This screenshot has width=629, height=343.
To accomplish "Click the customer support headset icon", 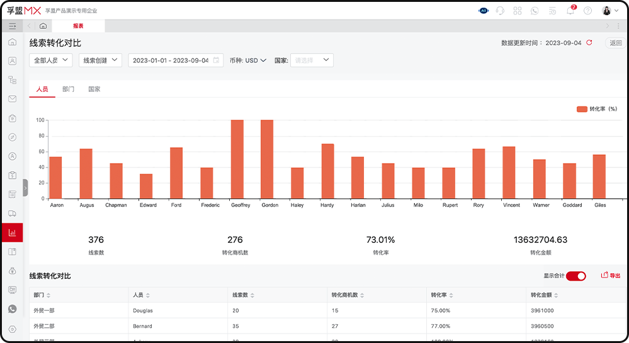I will (501, 11).
